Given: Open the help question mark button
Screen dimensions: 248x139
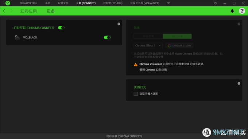Looking at the screenshot, I should (x=242, y=11).
